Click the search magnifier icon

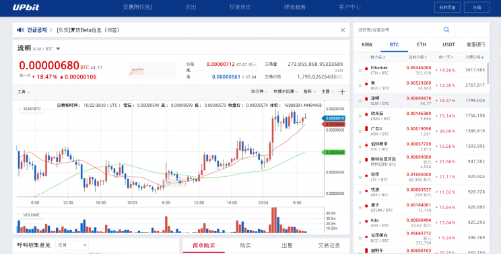pyautogui.click(x=446, y=30)
